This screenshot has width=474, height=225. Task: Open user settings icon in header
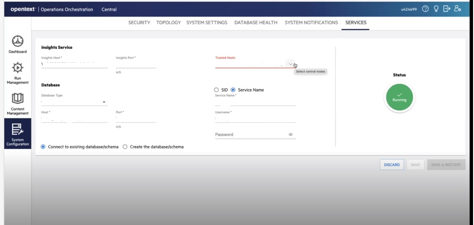coord(457,9)
